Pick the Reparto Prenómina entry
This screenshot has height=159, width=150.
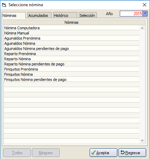click(x=71, y=54)
